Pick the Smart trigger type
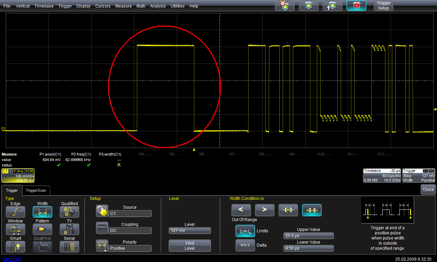 coord(15,246)
